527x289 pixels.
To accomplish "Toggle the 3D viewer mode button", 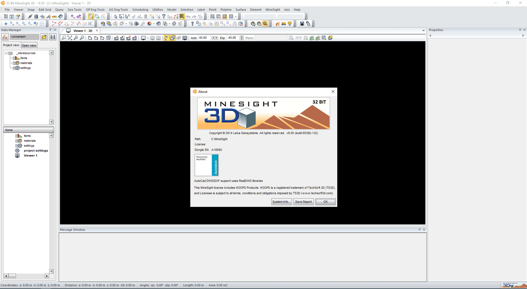I will click(x=158, y=38).
